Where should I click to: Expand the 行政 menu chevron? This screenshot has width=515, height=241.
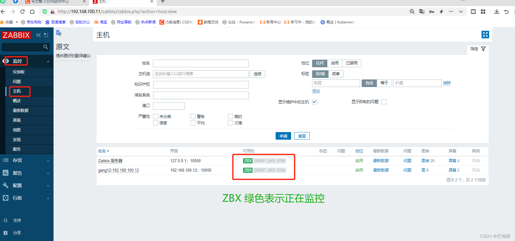tap(48, 198)
